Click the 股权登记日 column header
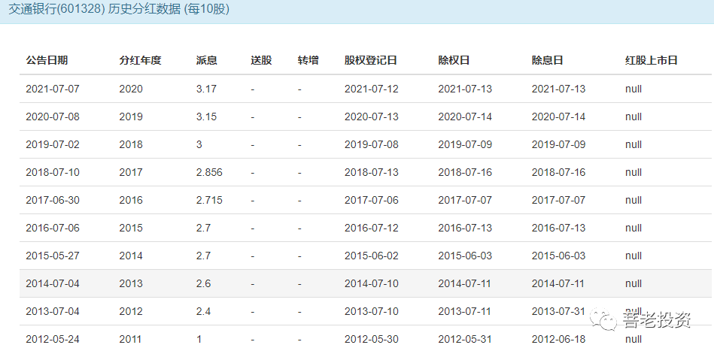 pos(371,60)
